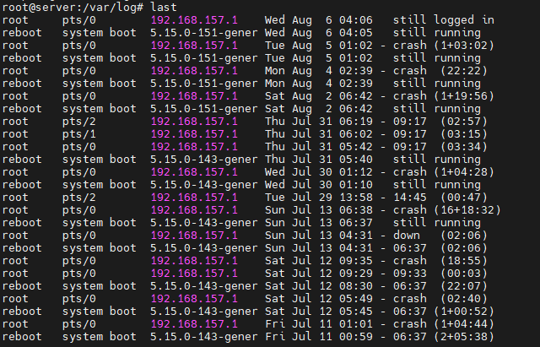Viewport: 540px width, 347px height.
Task: Click 'still running' on Mon Aug 4 reboot row
Action: click(437, 84)
